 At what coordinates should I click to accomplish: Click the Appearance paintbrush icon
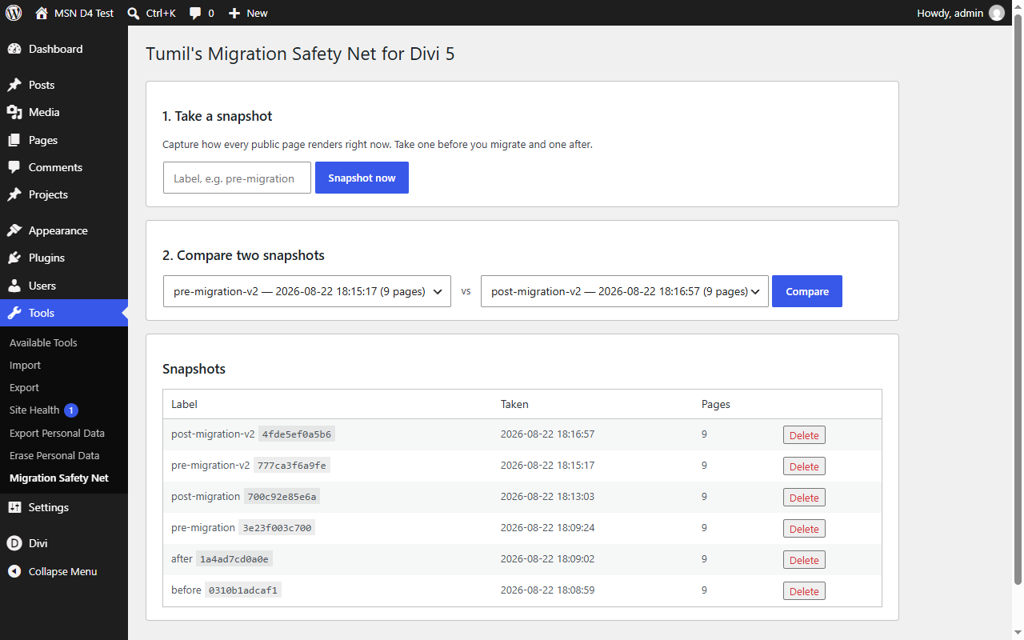point(14,230)
